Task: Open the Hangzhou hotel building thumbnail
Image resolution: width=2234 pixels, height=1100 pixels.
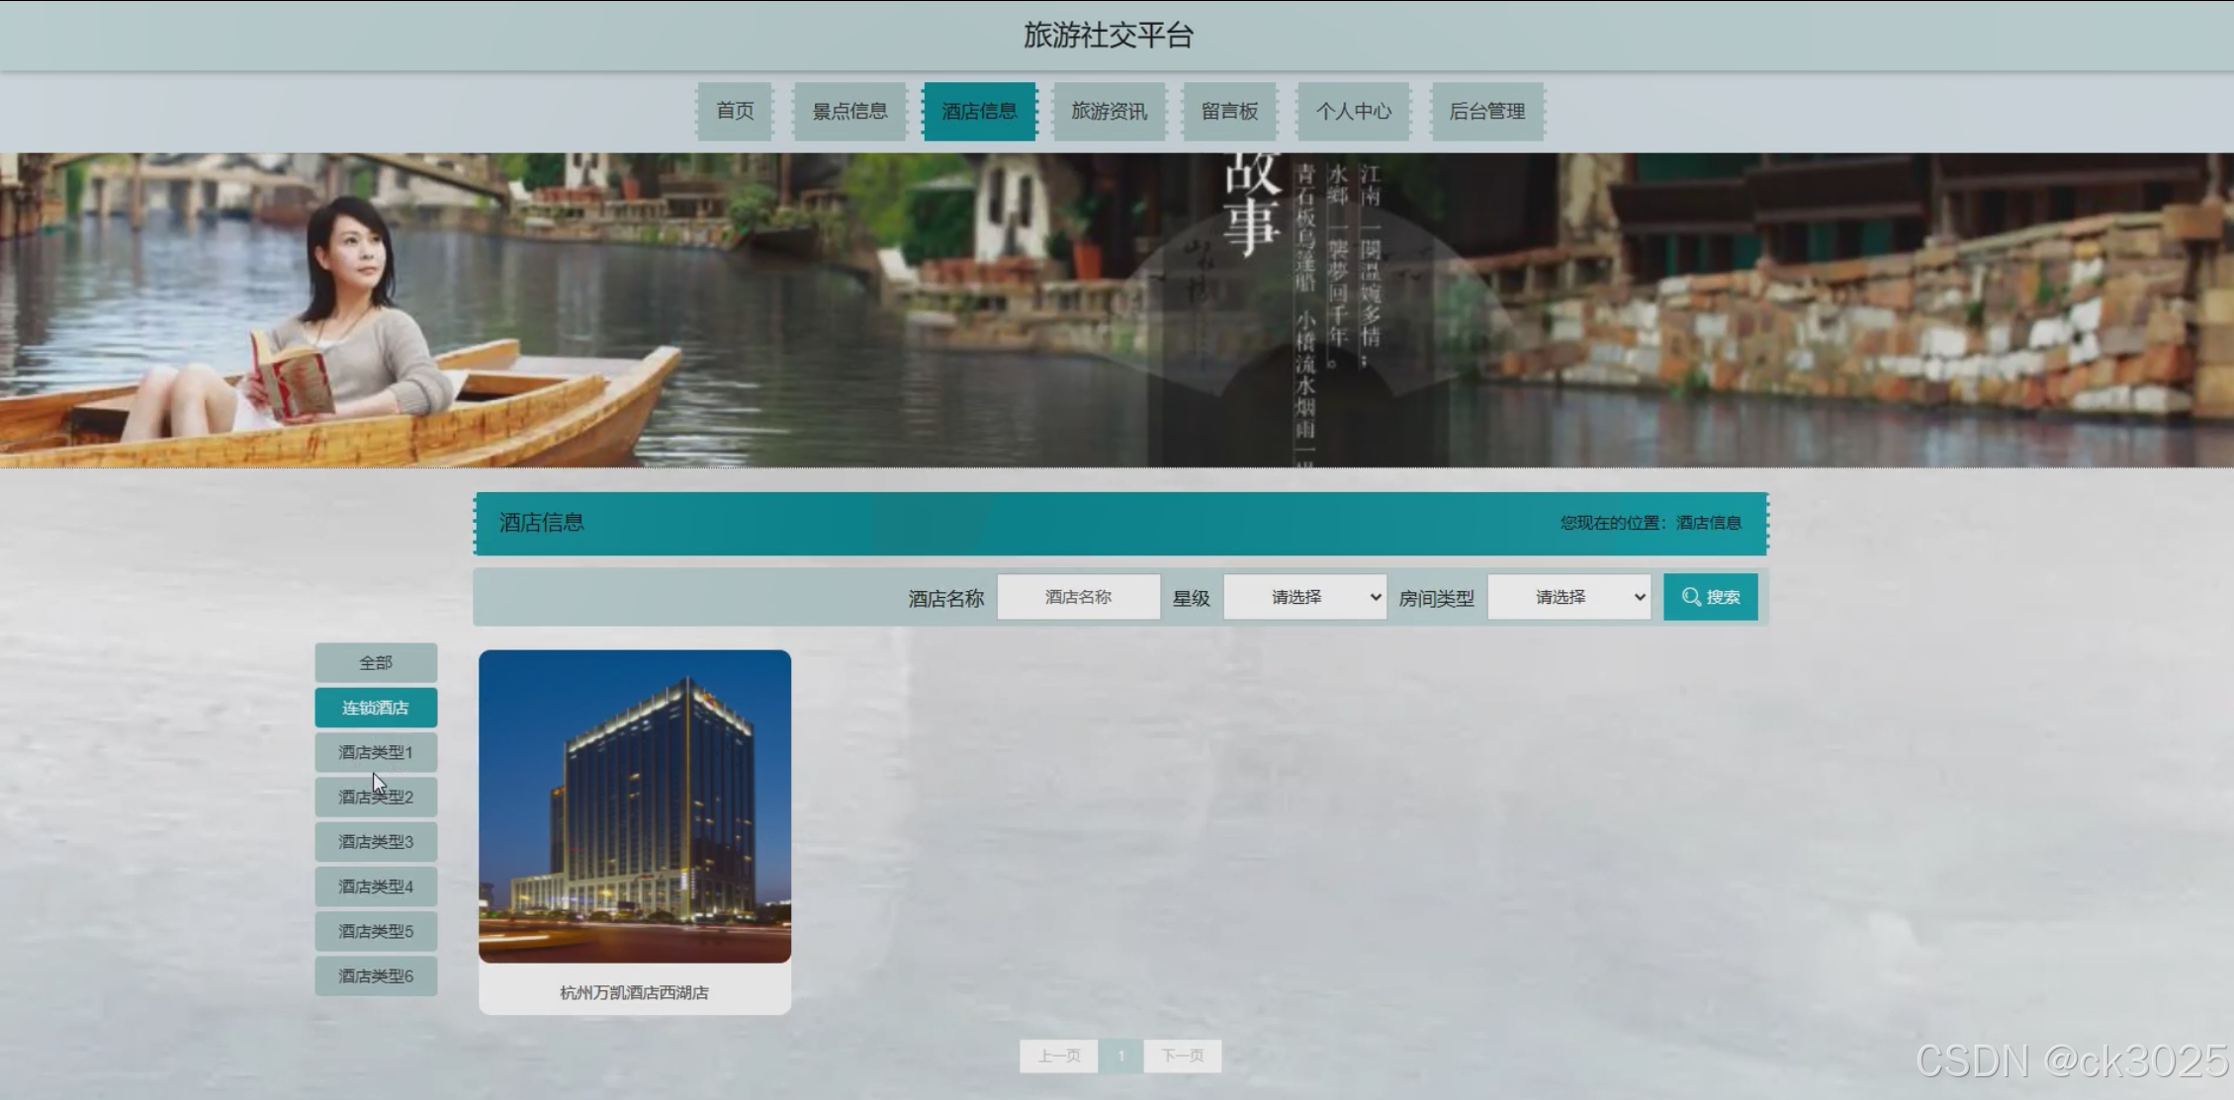Action: click(635, 805)
